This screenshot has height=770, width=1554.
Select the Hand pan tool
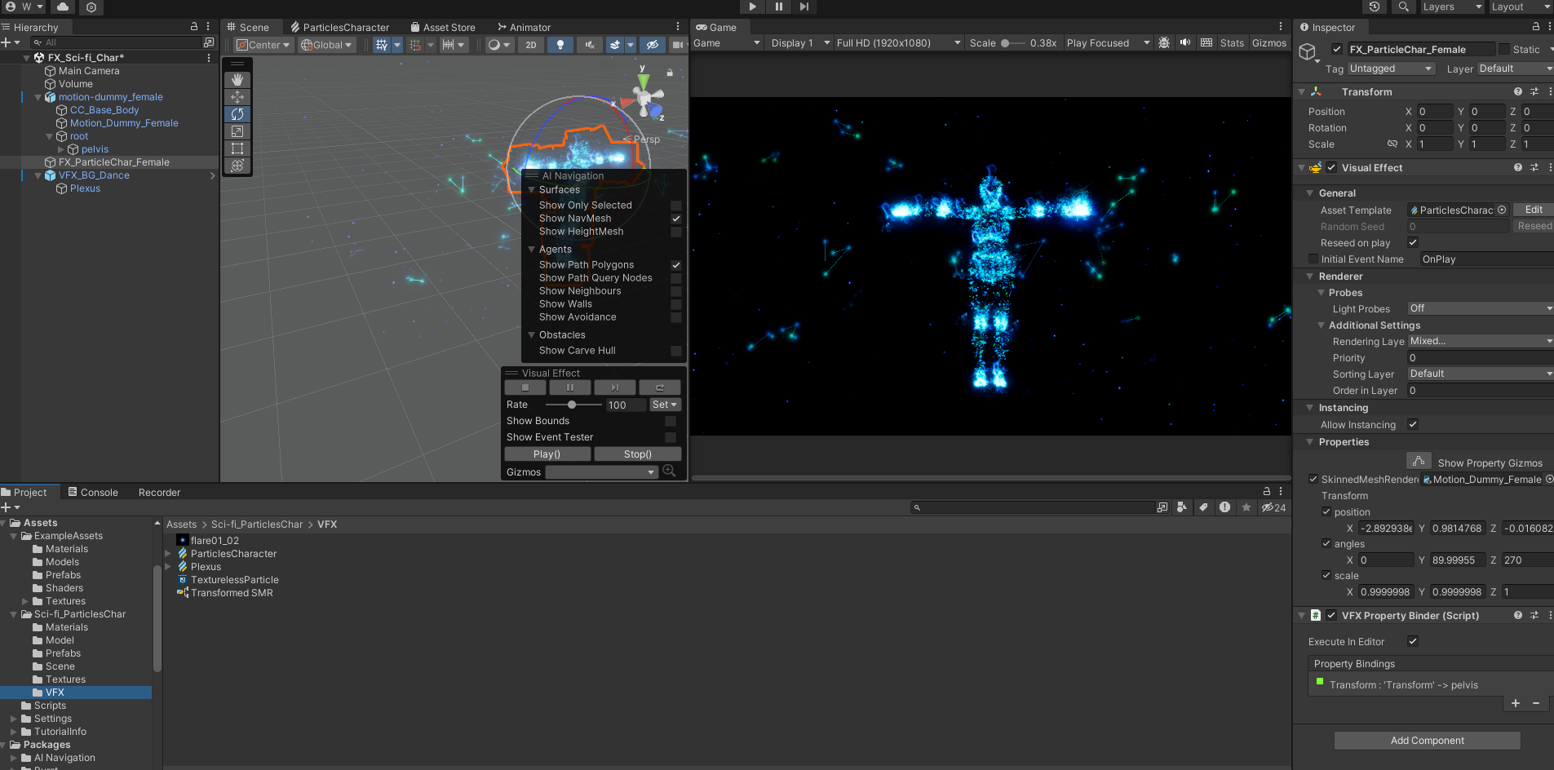(x=237, y=79)
